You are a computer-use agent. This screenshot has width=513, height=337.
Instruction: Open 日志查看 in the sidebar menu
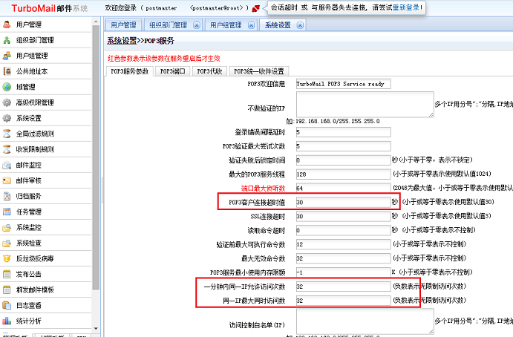(29, 305)
